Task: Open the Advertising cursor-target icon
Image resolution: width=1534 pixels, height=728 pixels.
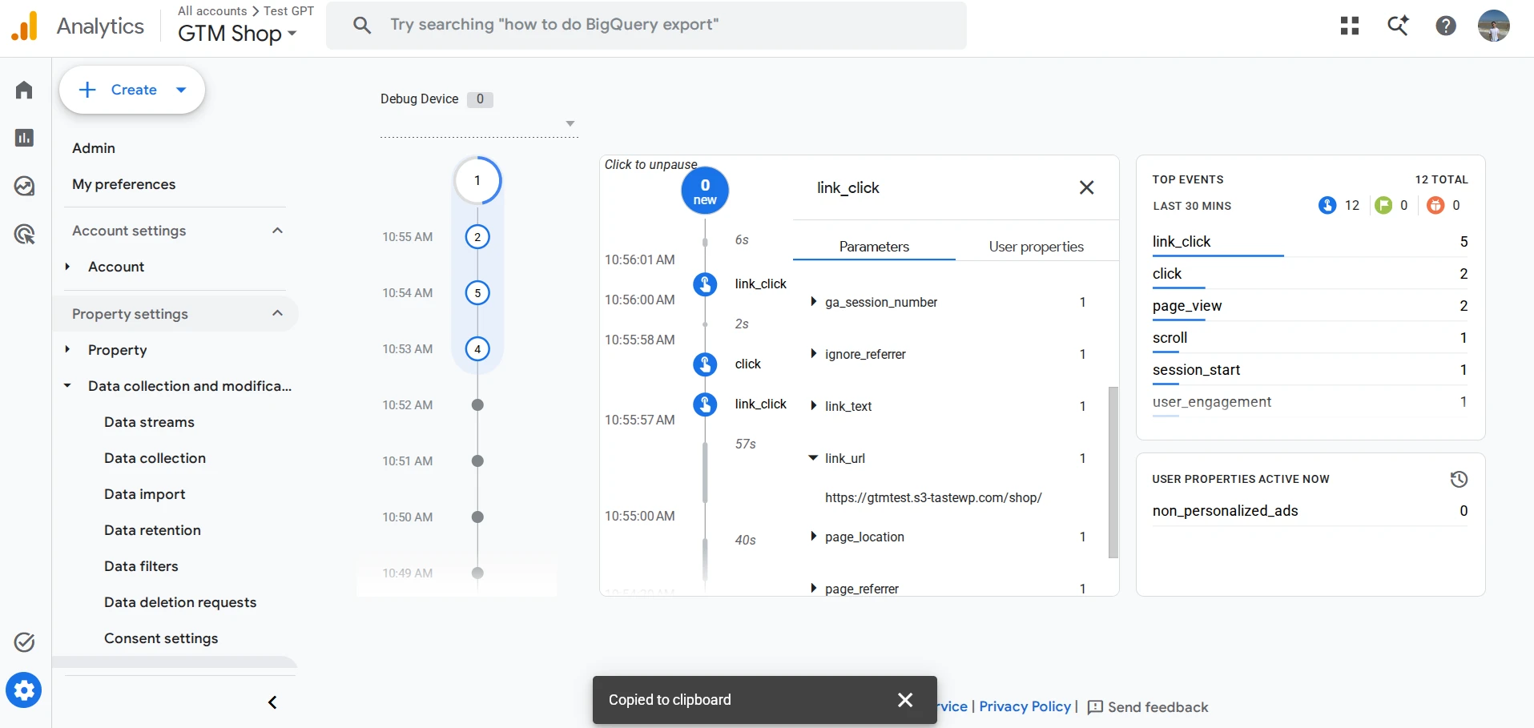Action: click(24, 234)
